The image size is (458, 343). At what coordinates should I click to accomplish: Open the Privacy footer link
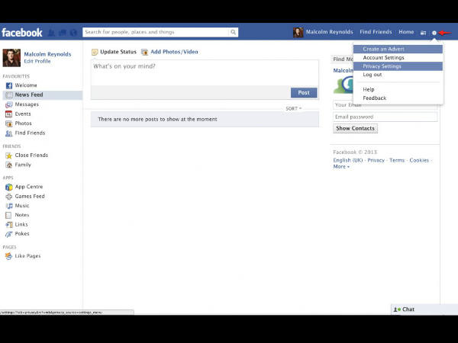pyautogui.click(x=376, y=160)
